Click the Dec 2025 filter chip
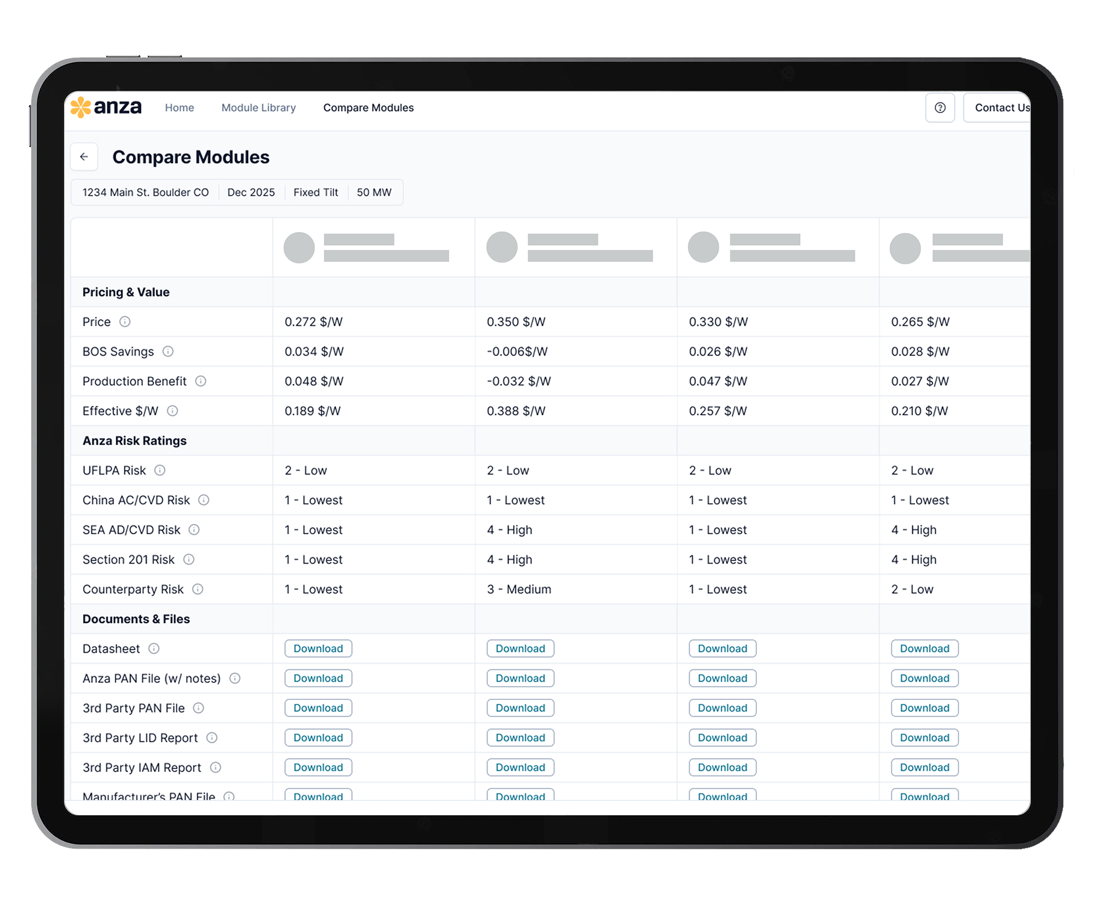This screenshot has width=1108, height=902. (x=251, y=192)
